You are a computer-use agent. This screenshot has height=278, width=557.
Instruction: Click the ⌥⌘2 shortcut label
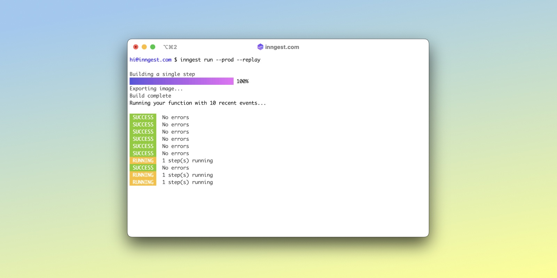[x=170, y=47]
